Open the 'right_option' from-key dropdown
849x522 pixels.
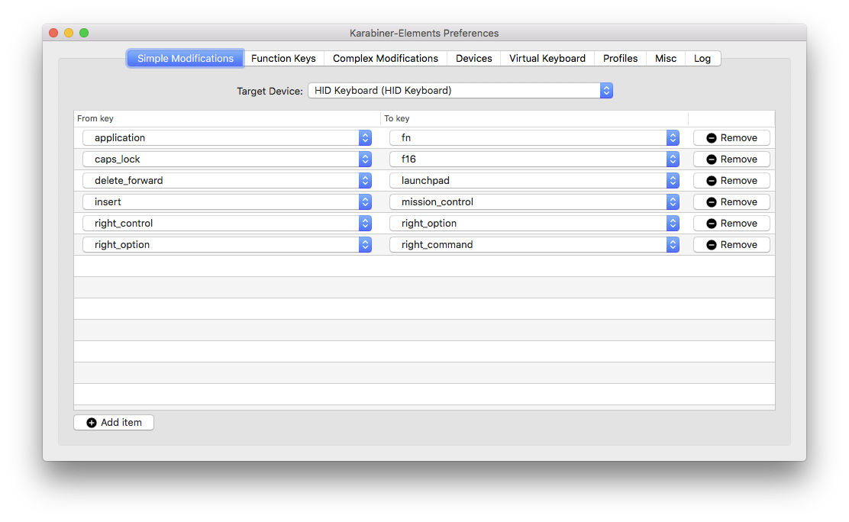pyautogui.click(x=227, y=245)
